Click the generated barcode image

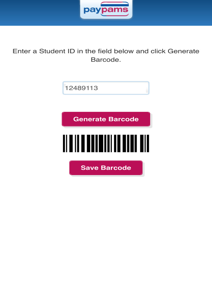coord(106,143)
